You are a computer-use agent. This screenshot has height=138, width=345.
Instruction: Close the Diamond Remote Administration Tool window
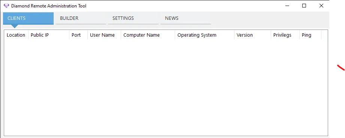click(x=321, y=6)
